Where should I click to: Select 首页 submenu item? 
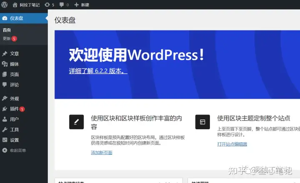[x=7, y=30]
